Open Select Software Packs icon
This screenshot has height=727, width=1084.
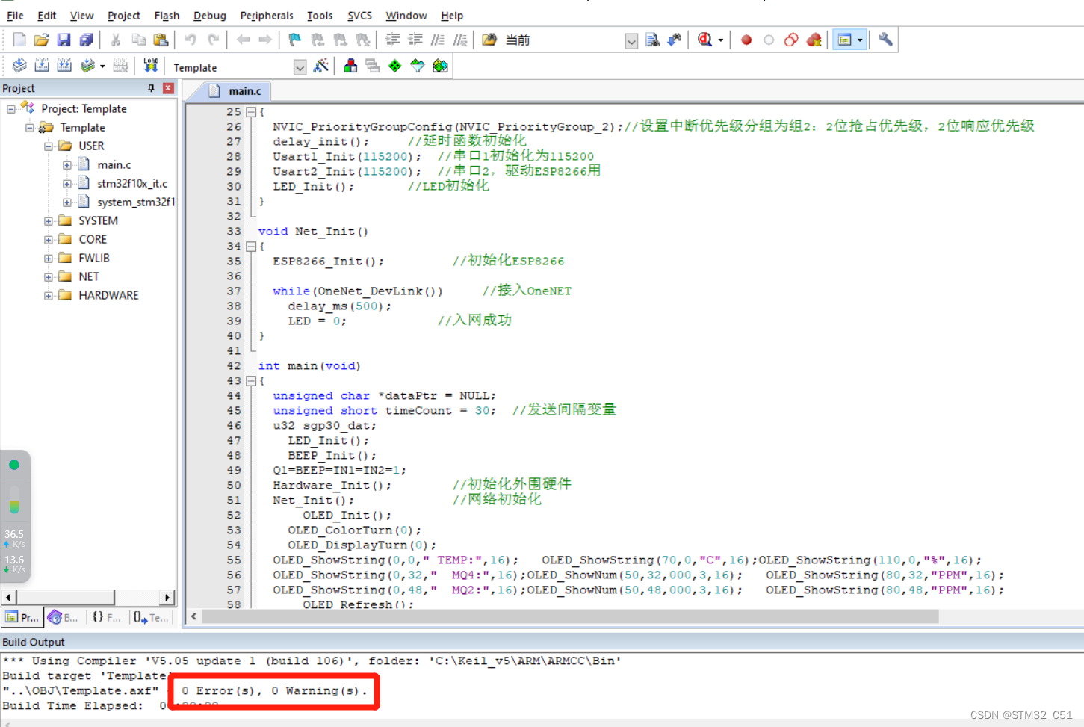tap(418, 66)
